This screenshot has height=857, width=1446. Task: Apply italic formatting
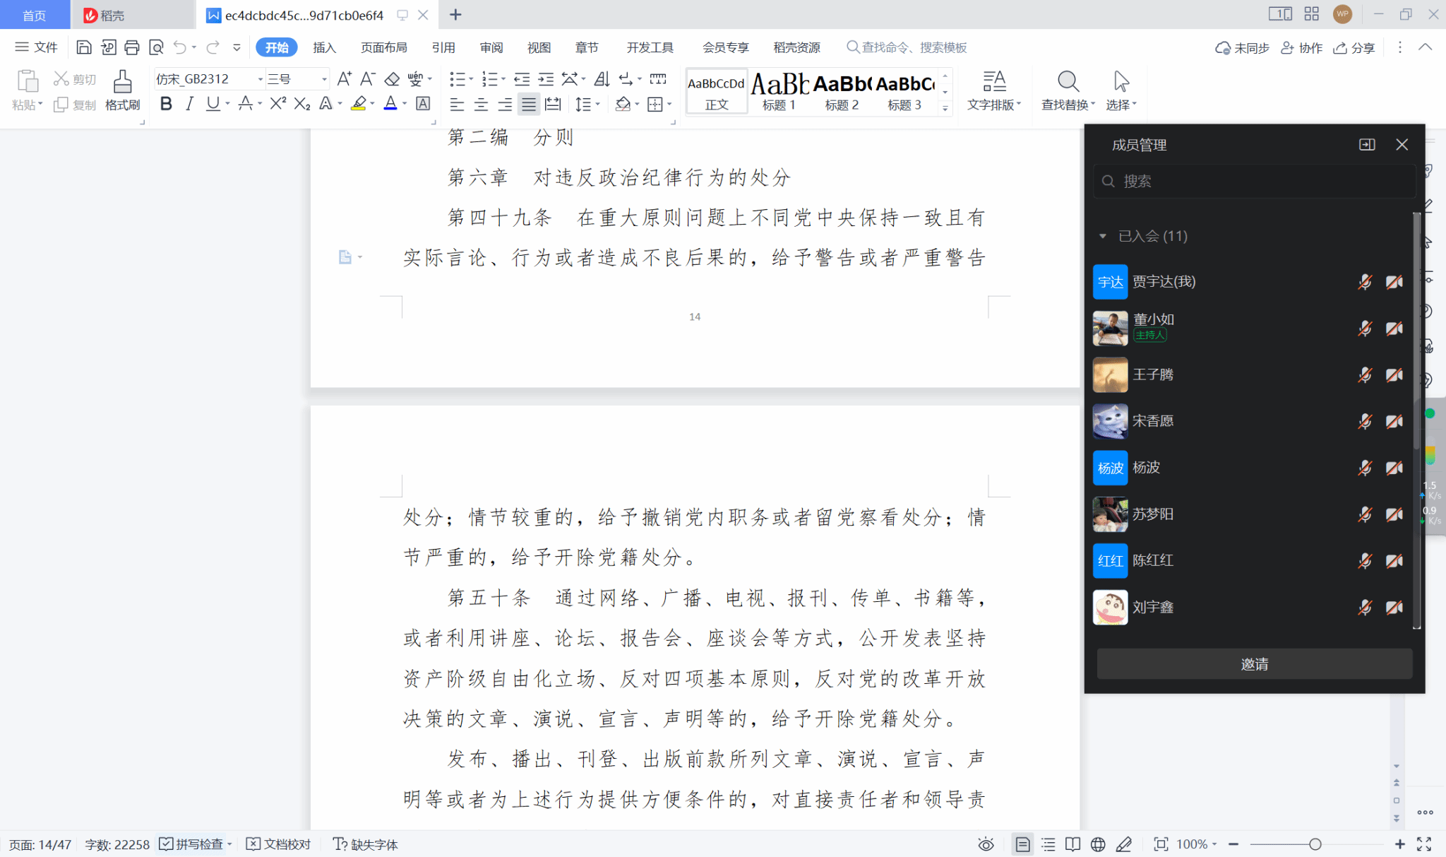(x=189, y=104)
